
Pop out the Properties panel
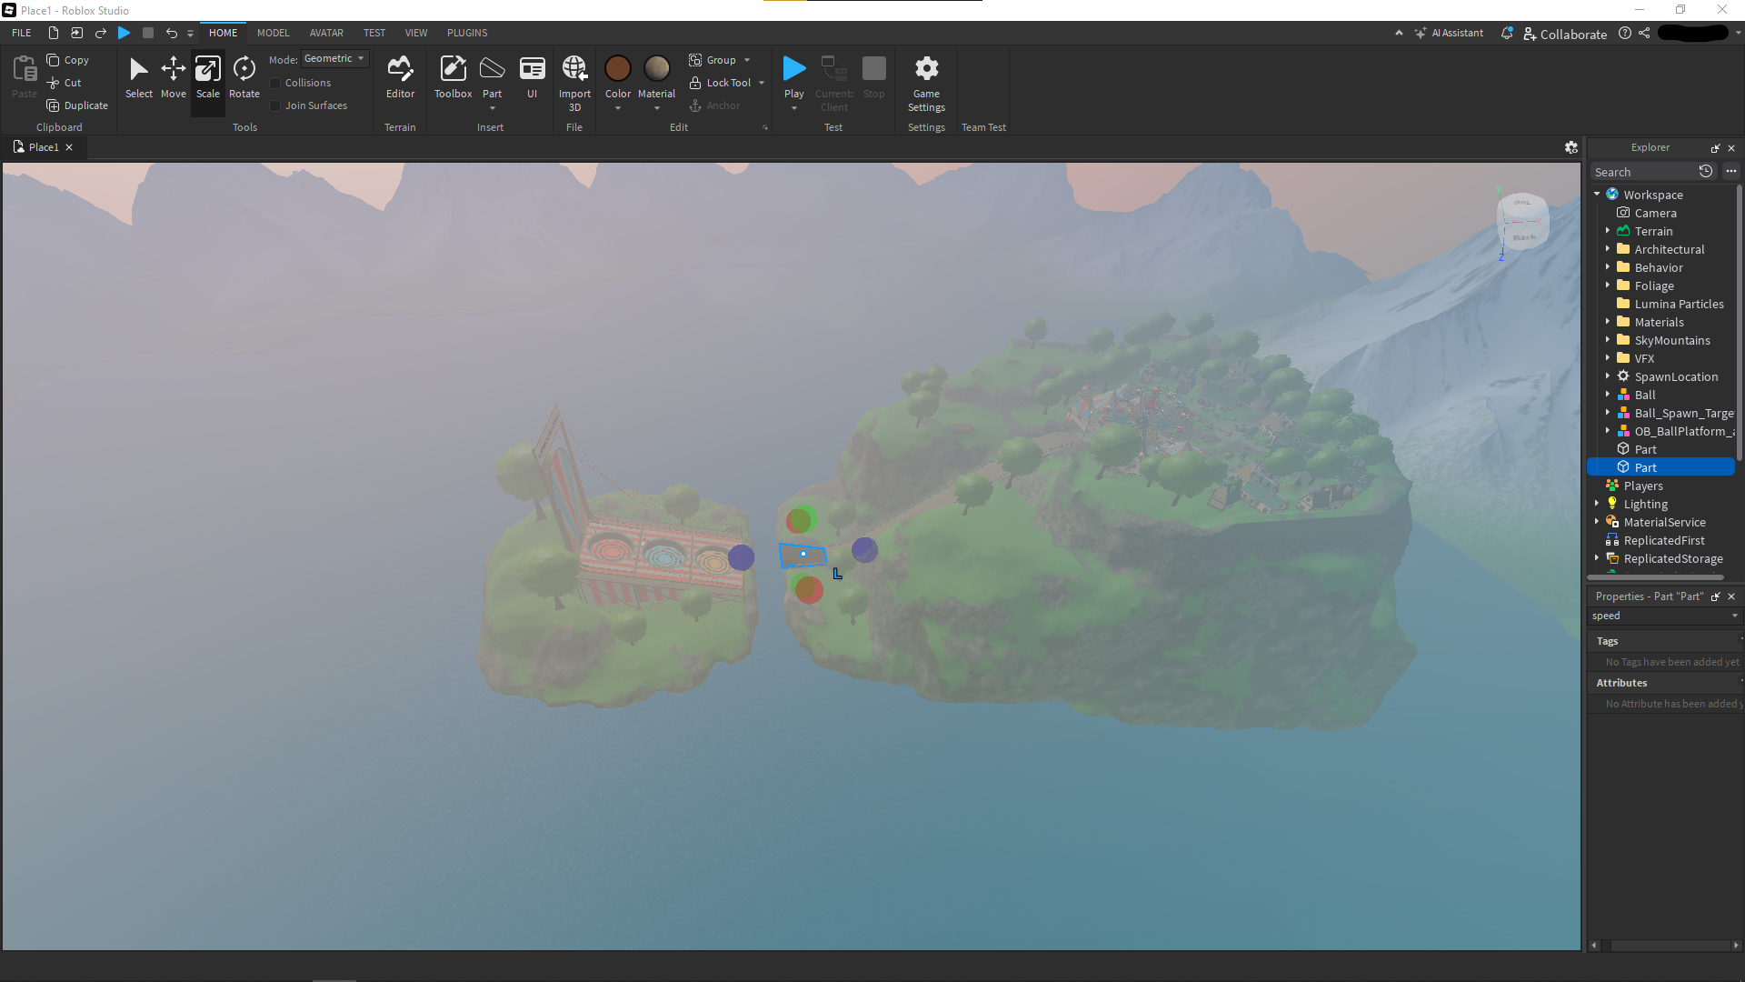[x=1716, y=596]
